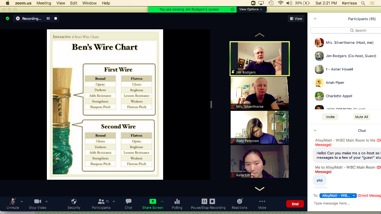Click Zoom camera icon in menu bar
Image resolution: width=381 pixels, height=214 pixels.
click(253, 3)
